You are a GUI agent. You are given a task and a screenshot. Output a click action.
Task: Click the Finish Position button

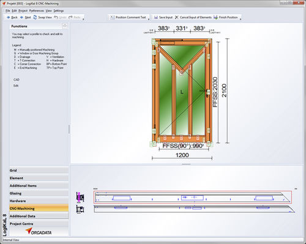point(226,18)
